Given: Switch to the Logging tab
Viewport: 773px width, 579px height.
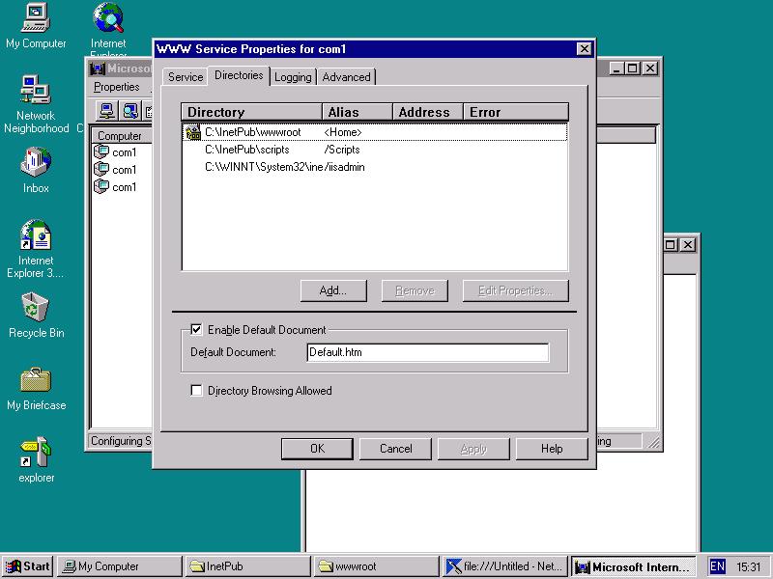Looking at the screenshot, I should click(293, 77).
